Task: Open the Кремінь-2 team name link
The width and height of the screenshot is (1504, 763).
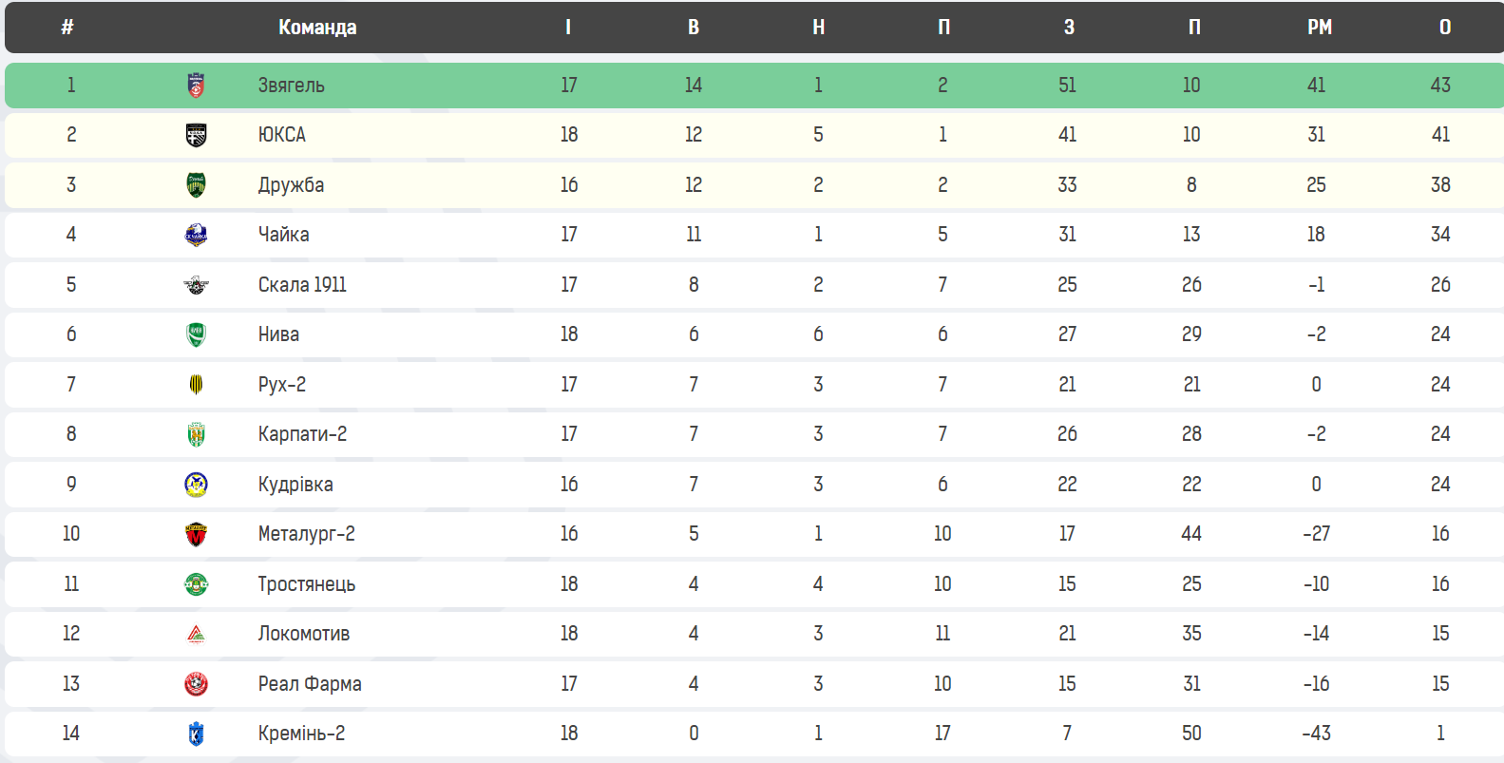Action: point(301,734)
